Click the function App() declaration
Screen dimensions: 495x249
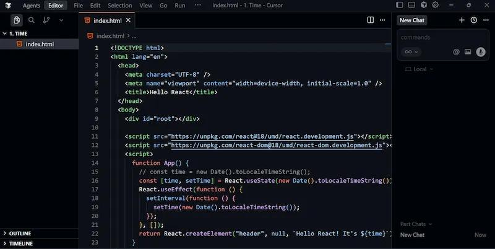160,163
